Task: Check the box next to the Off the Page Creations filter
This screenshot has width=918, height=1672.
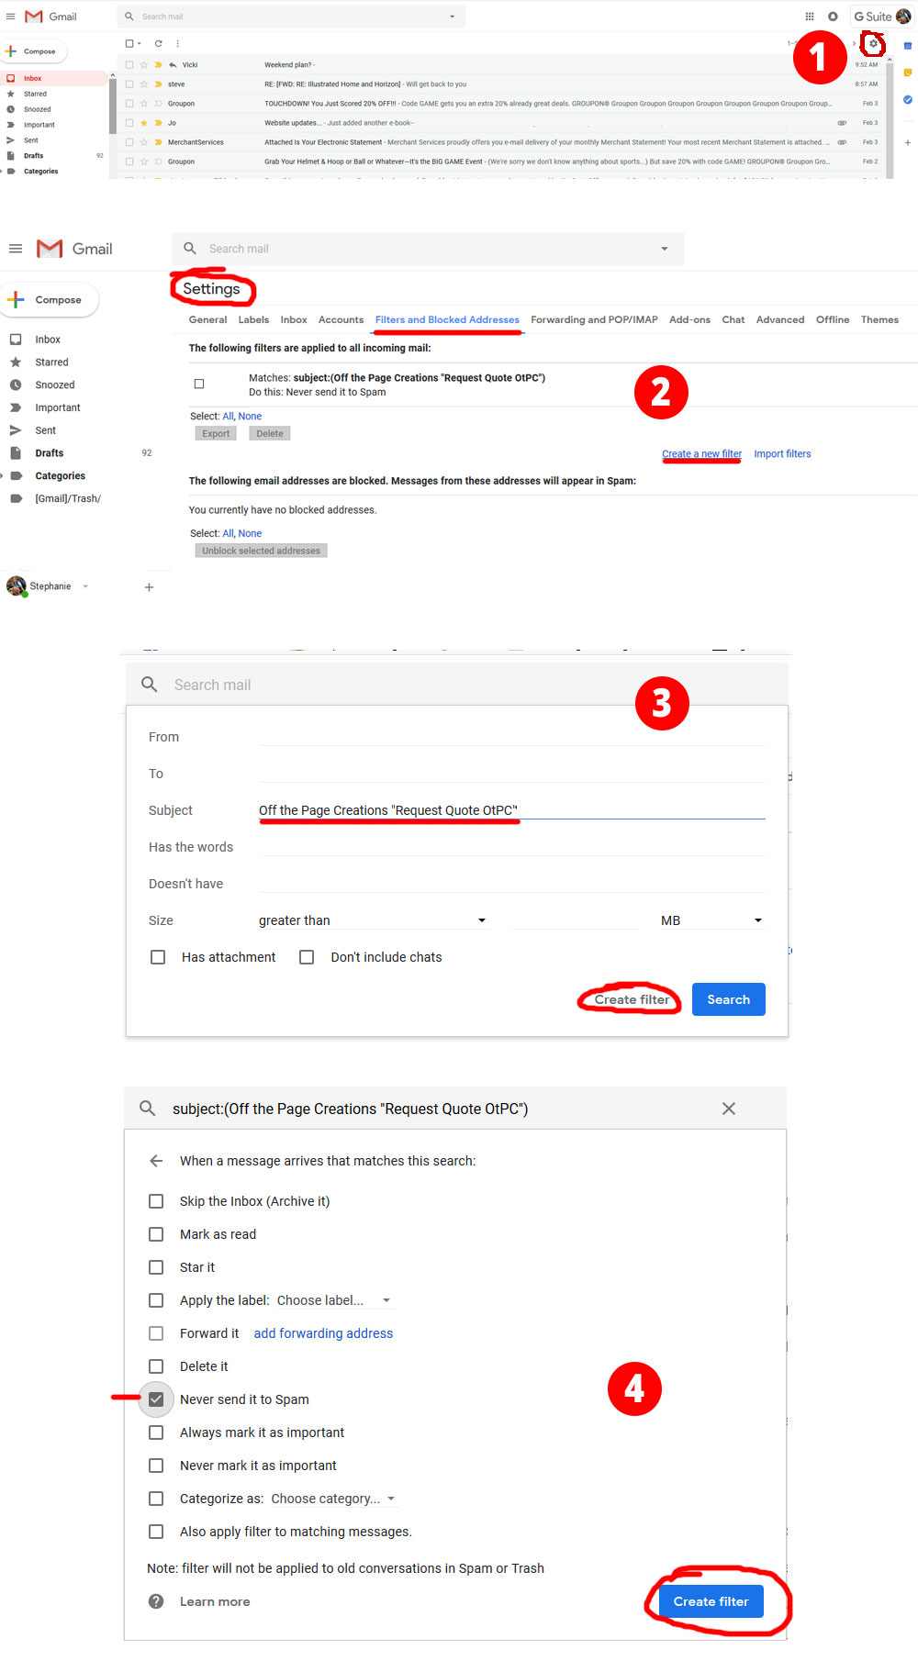Action: [x=199, y=384]
